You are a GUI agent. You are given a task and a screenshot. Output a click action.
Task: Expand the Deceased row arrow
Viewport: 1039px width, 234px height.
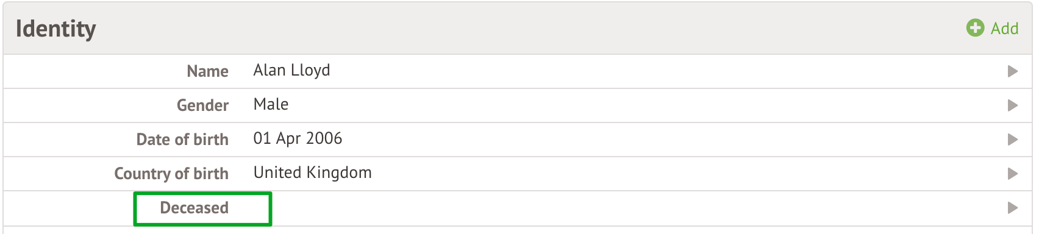click(1013, 208)
